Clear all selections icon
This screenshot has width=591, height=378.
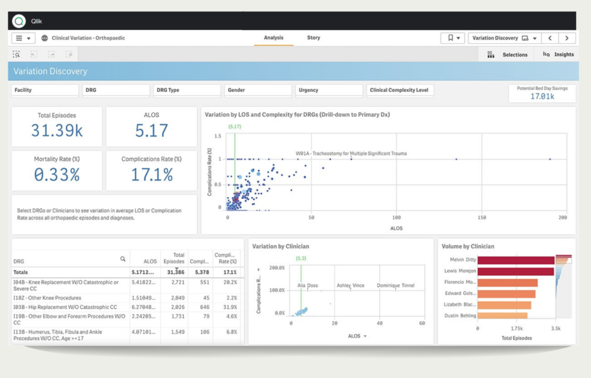click(69, 54)
